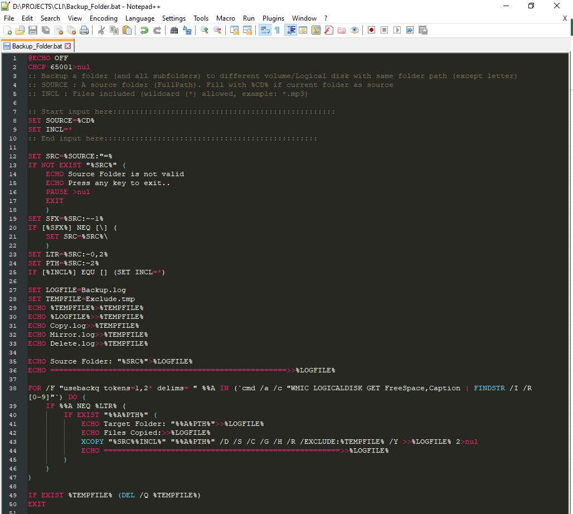Open Find with the binoculars icon
Image resolution: width=573 pixels, height=514 pixels.
(174, 30)
